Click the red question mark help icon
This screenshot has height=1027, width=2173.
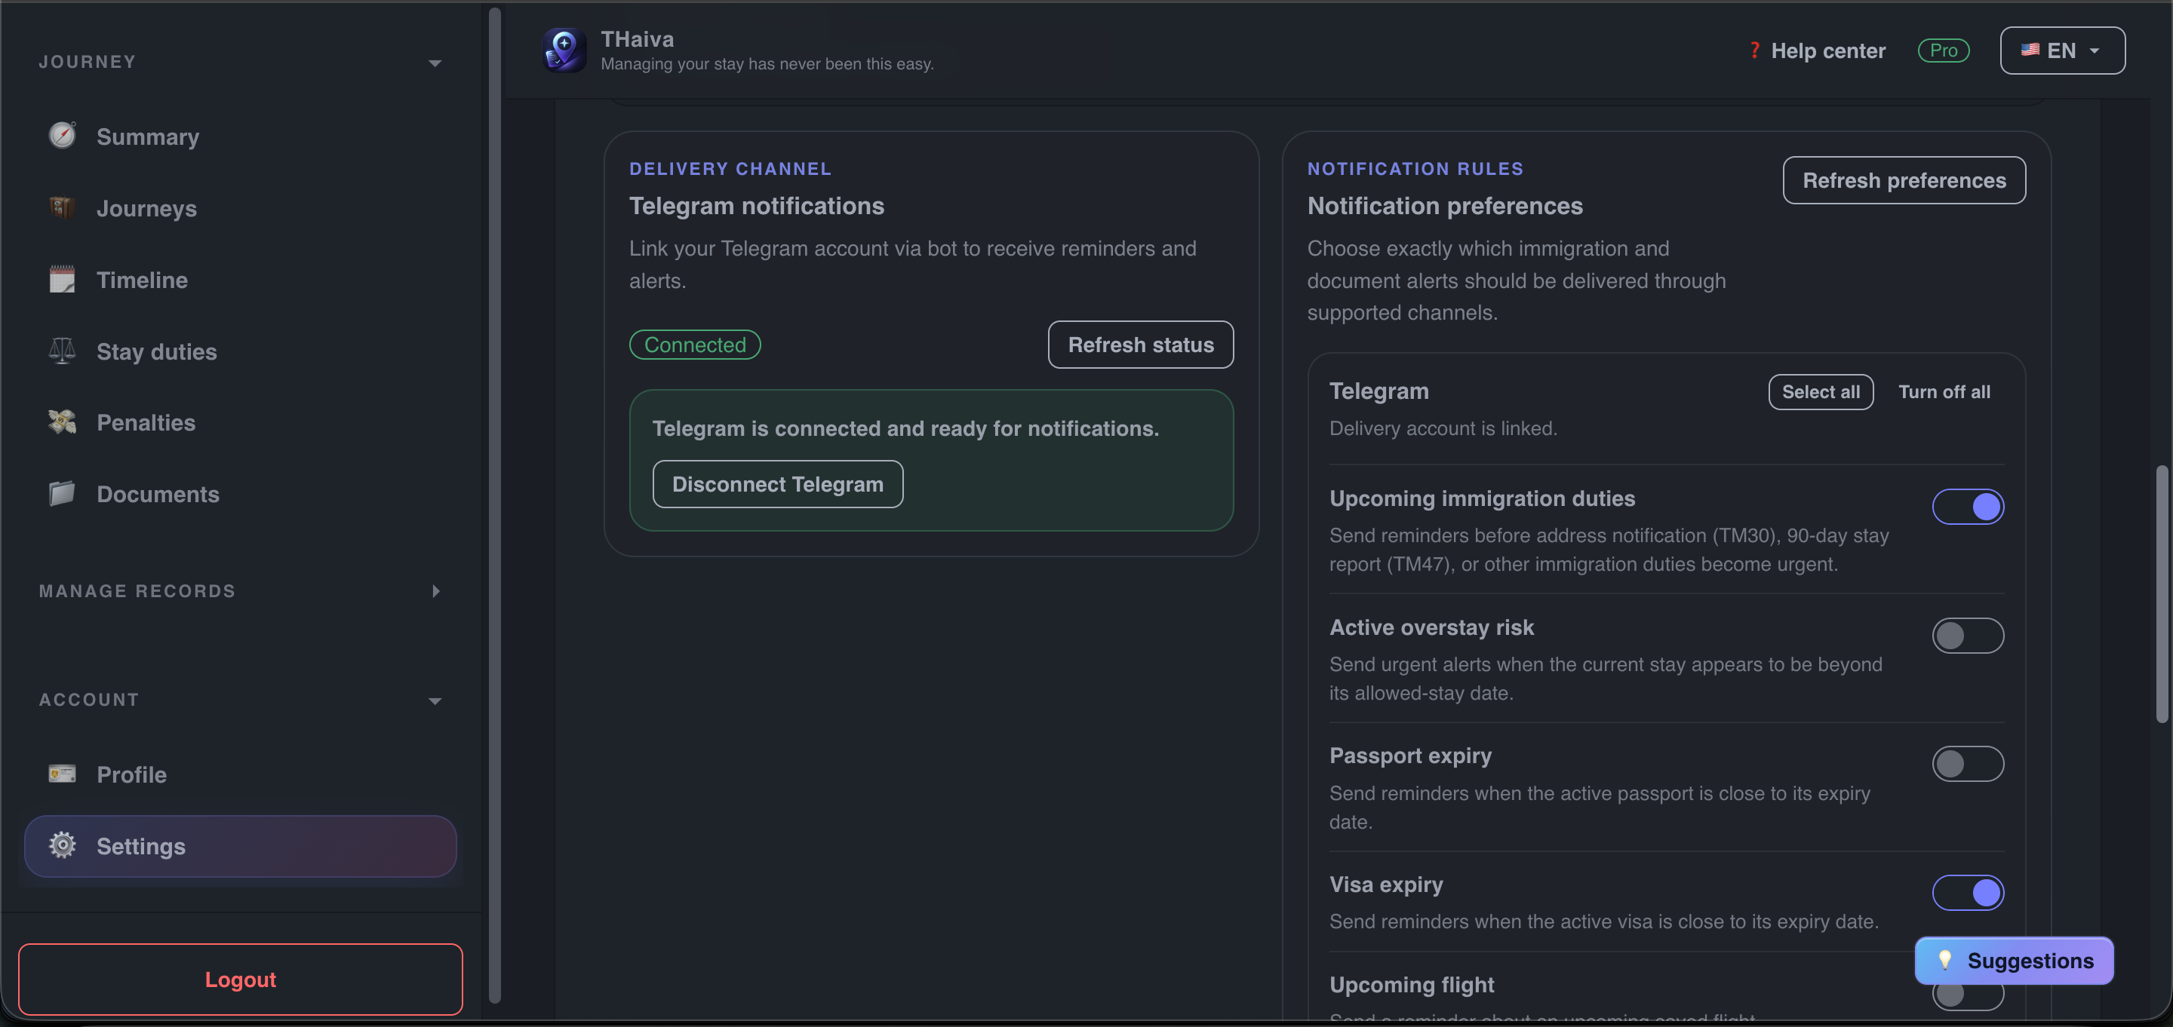(1753, 51)
